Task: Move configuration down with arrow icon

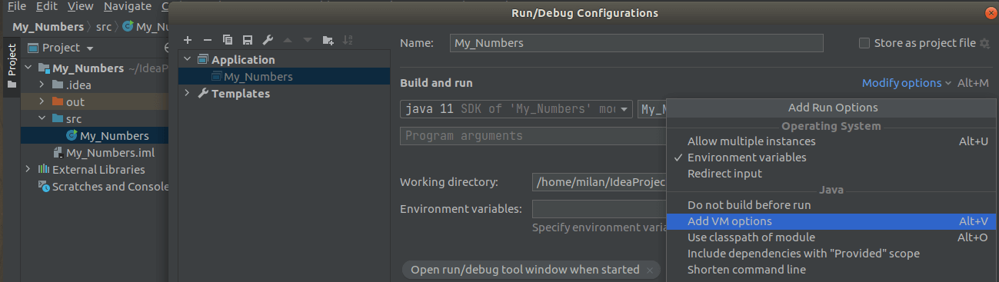Action: pyautogui.click(x=308, y=40)
